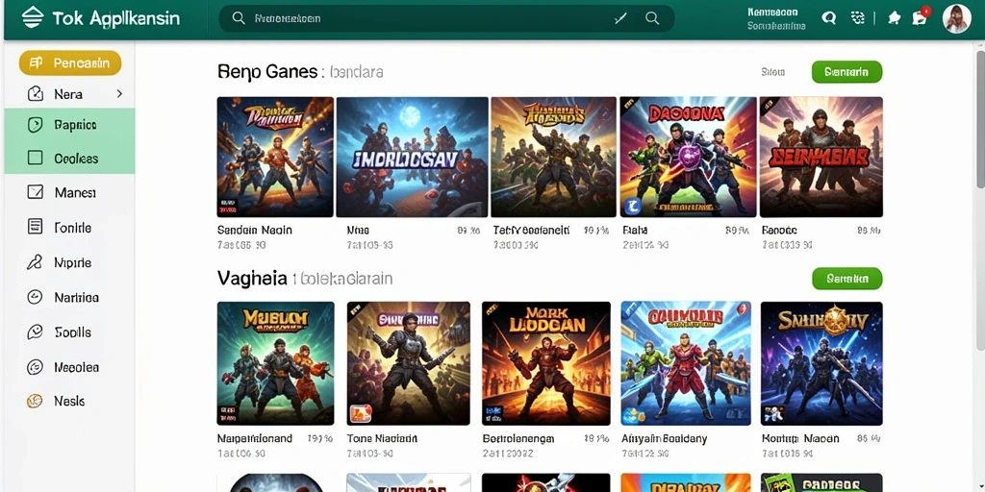Click the Sieu link near top
Viewport: 985px width, 492px height.
pos(772,72)
